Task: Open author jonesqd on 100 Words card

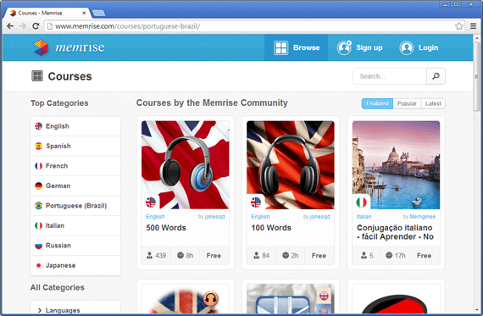Action: pos(320,217)
